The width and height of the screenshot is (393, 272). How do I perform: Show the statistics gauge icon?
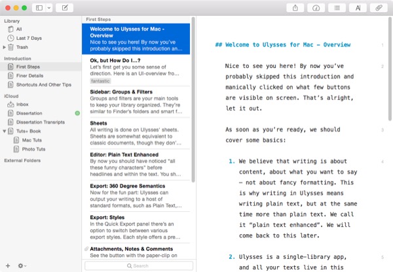316,8
